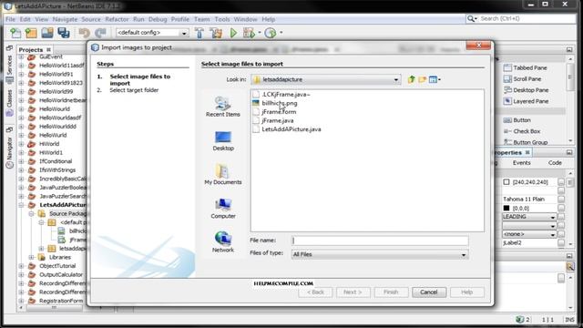Click the Clean and Build icon
583x328 pixels.
pyautogui.click(x=216, y=33)
